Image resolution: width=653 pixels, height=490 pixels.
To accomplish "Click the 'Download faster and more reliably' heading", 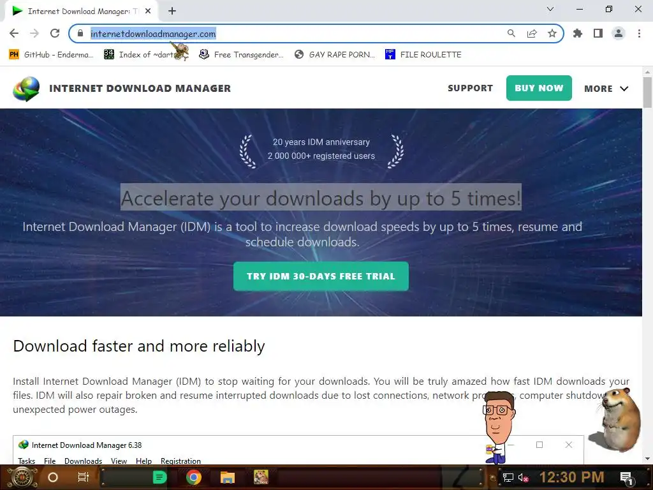I will 138,346.
